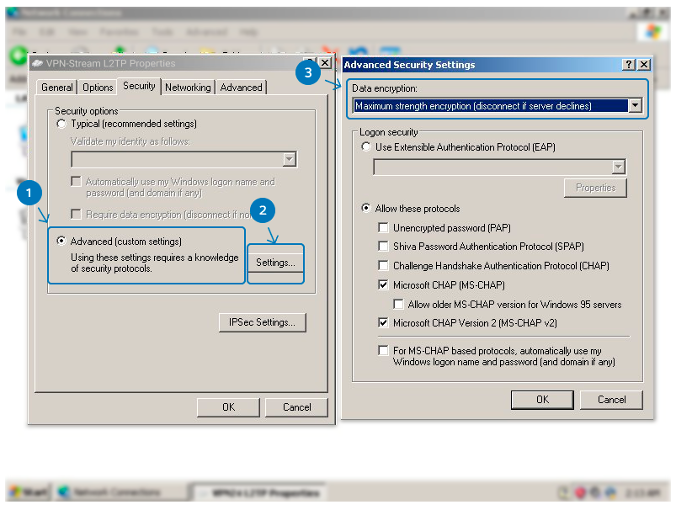Toggle Allow older MS-CHAP version for Windows 95
This screenshot has height=510, width=676.
point(398,305)
